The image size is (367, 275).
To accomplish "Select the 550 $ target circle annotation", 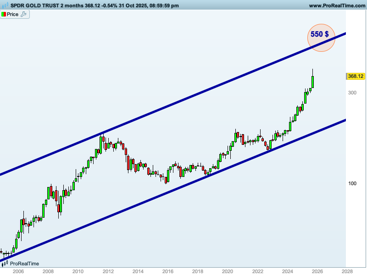I will tap(321, 38).
